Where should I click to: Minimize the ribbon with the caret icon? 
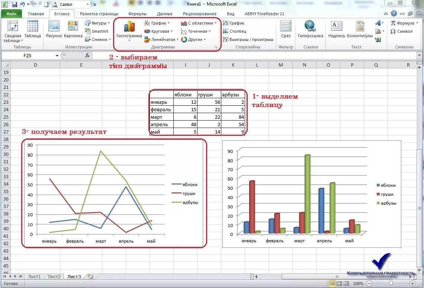click(386, 14)
